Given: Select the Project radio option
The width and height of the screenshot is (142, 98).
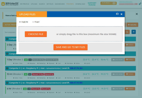Looking at the screenshot, I should point(33,22).
